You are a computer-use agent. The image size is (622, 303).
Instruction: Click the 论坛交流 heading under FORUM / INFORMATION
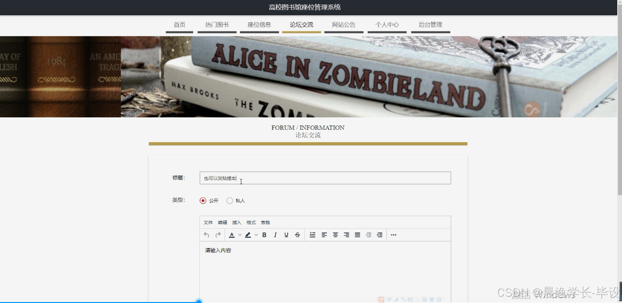(308, 136)
